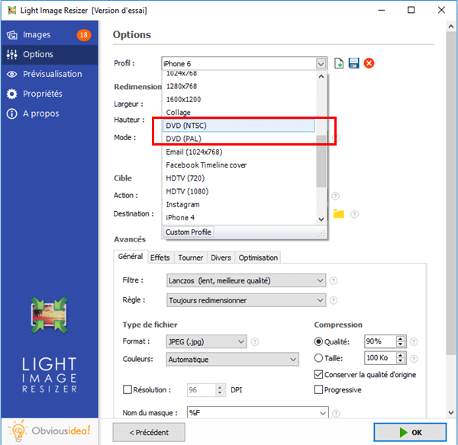
Task: Open the Format JPEG dropdown
Action: click(x=206, y=341)
